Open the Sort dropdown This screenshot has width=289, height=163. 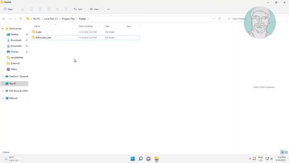(x=79, y=9)
